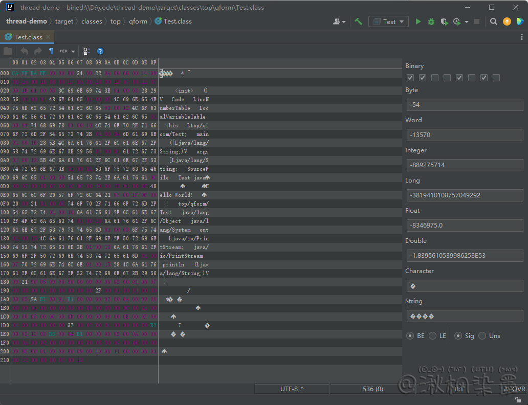Screen dimensions: 528x405
Task: Run Test with coverage
Action: click(x=444, y=21)
